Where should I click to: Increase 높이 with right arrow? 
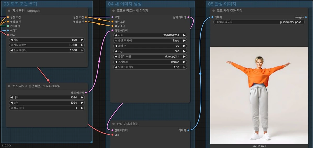click(82, 103)
